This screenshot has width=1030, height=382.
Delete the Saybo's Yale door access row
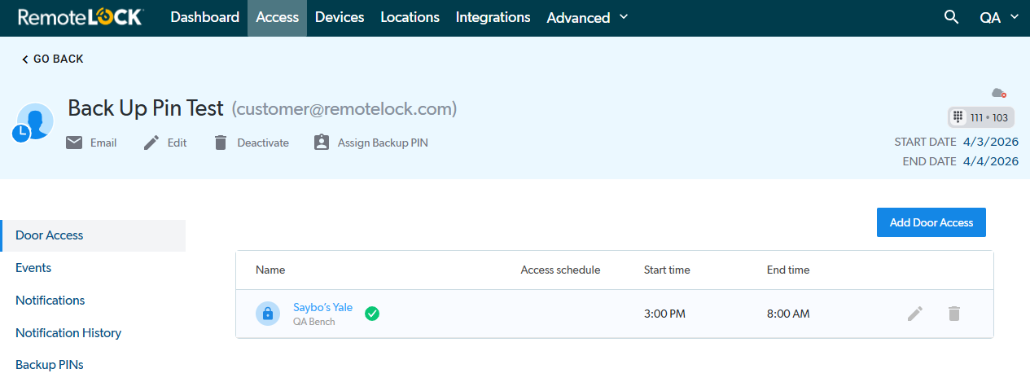(954, 314)
